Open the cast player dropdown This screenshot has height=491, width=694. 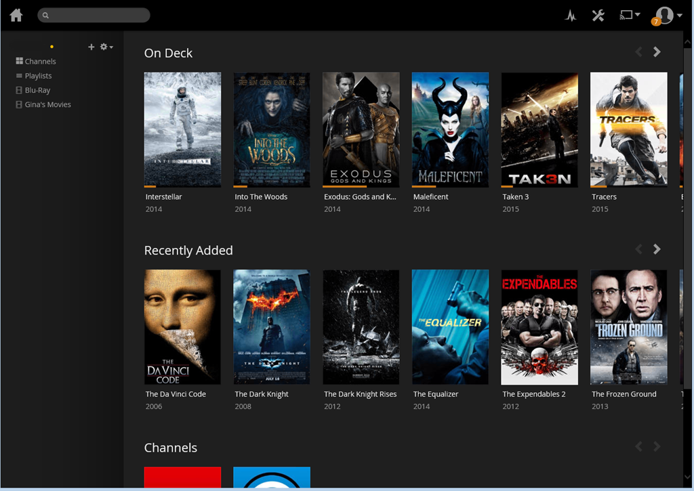pyautogui.click(x=630, y=16)
